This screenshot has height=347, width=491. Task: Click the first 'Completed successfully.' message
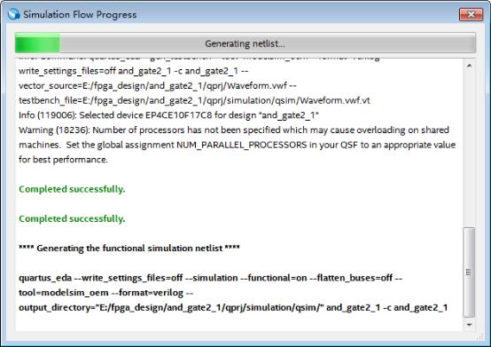click(72, 189)
